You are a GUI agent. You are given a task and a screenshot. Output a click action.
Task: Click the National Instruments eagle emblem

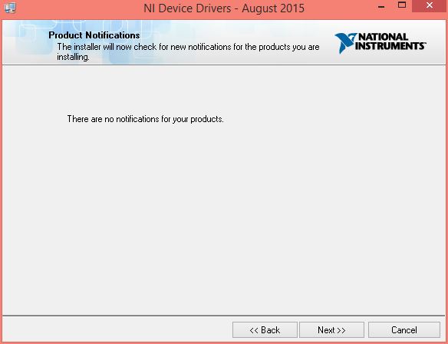pyautogui.click(x=345, y=43)
